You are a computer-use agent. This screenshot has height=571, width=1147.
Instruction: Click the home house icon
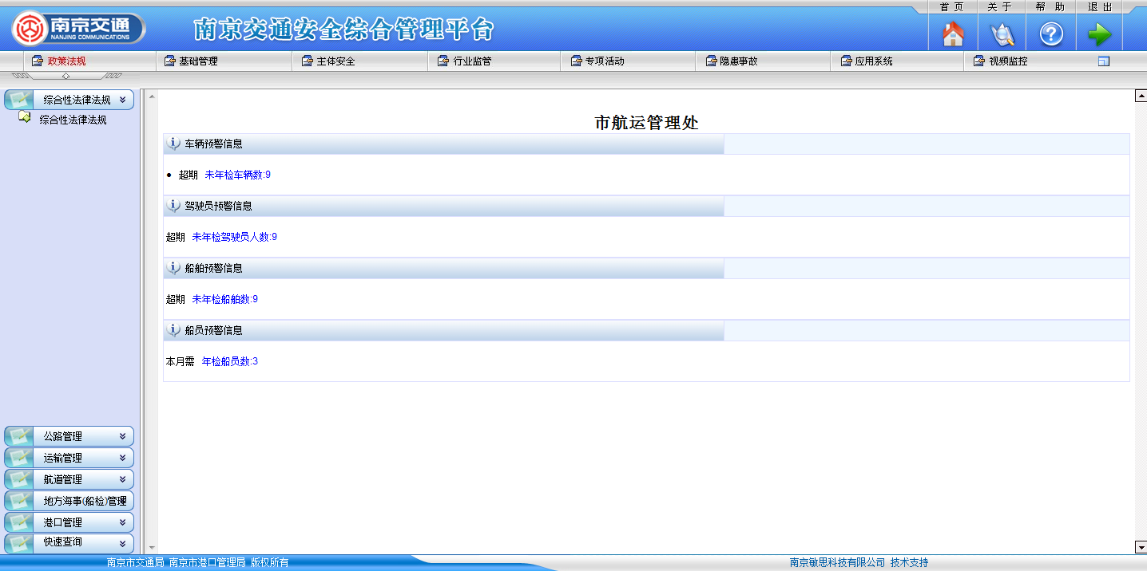[953, 34]
